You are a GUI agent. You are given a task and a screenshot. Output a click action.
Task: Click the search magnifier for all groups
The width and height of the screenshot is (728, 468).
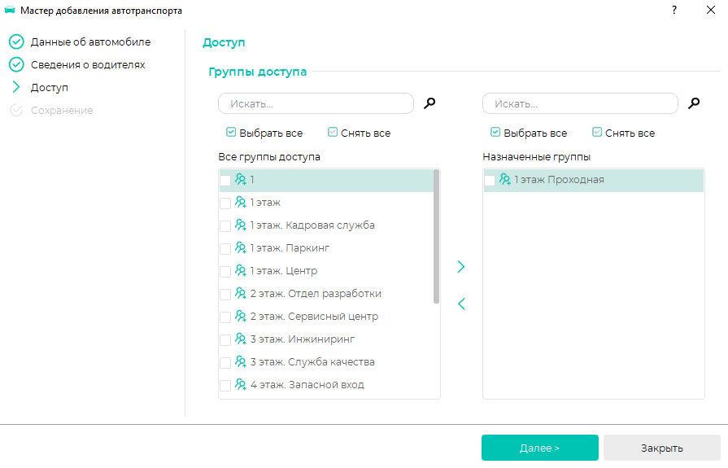click(429, 103)
